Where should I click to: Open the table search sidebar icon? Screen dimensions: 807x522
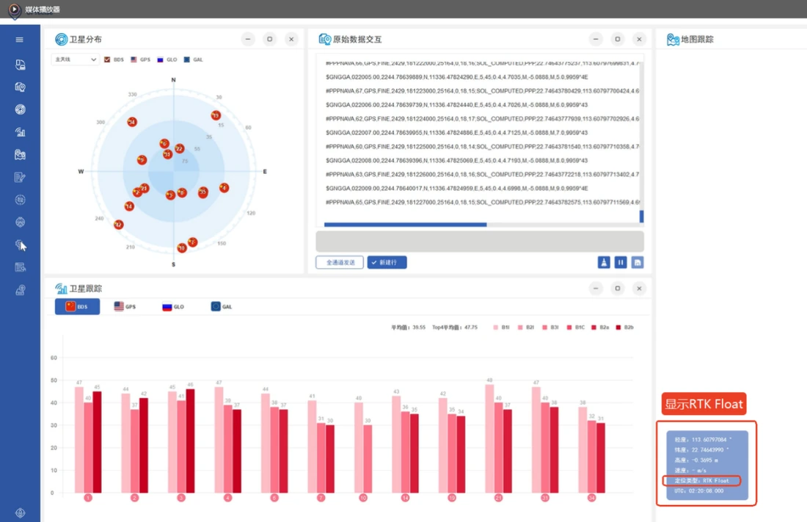pos(20,267)
